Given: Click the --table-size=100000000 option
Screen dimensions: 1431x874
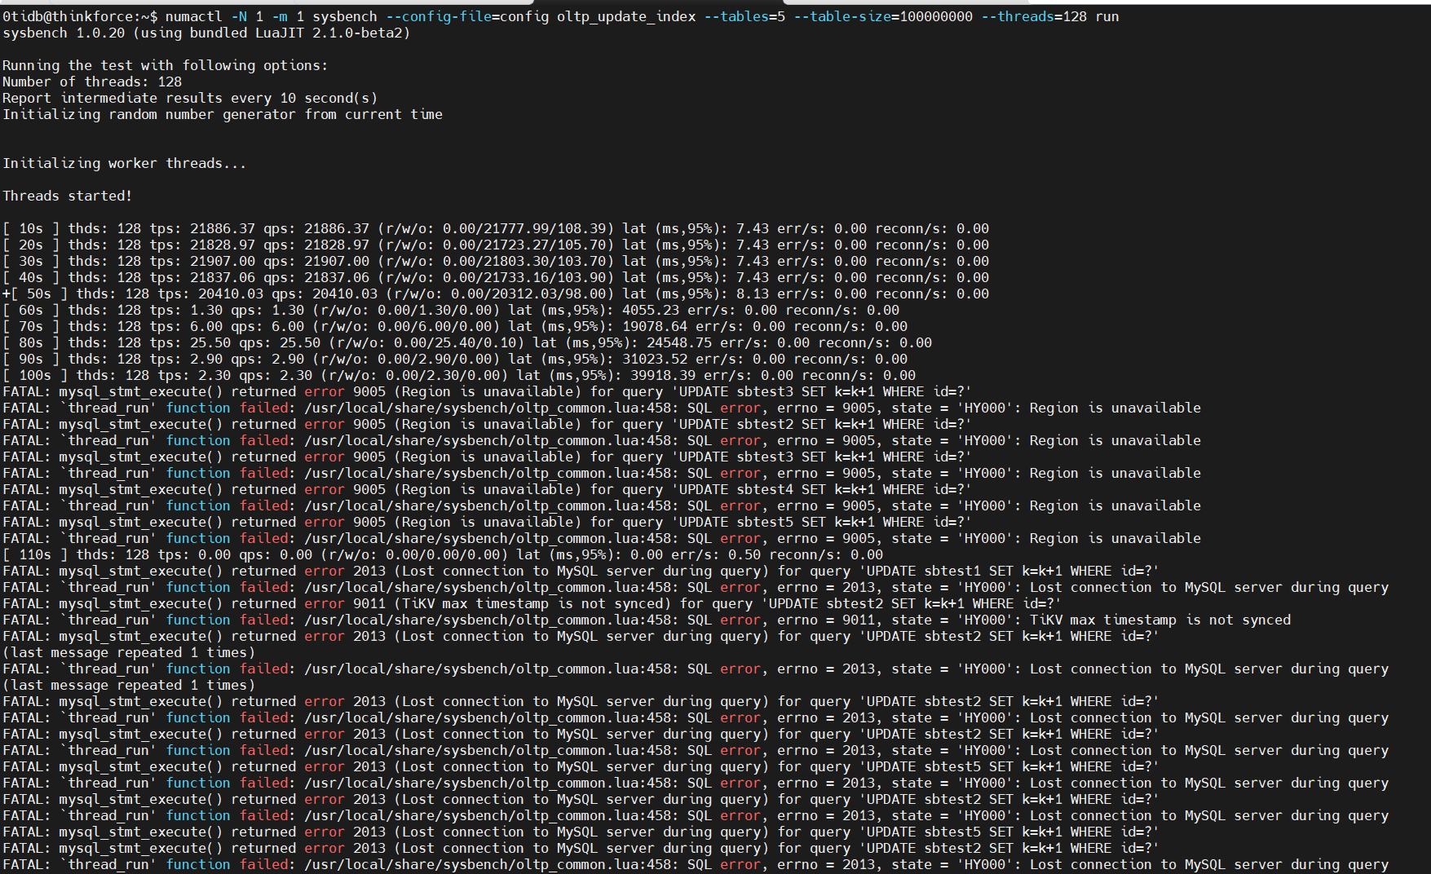Looking at the screenshot, I should [x=883, y=16].
